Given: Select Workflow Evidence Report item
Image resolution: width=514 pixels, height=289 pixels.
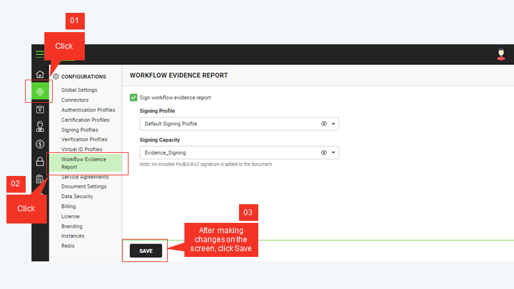Looking at the screenshot, I should (85, 163).
